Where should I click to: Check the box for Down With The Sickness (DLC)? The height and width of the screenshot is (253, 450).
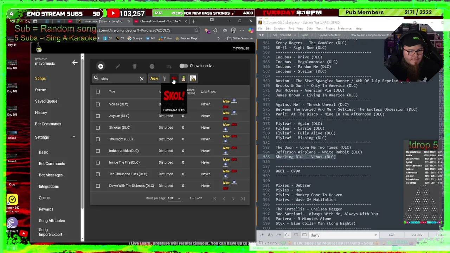pos(98,186)
